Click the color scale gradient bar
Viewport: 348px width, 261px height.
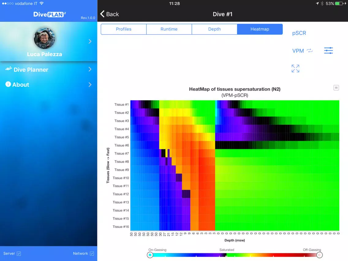pyautogui.click(x=235, y=255)
